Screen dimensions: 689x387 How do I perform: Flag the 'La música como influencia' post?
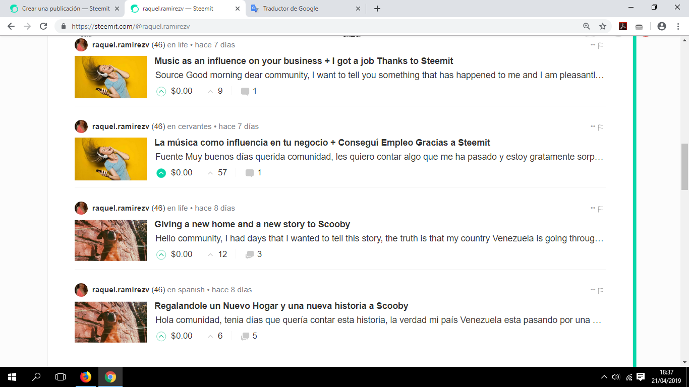point(600,127)
